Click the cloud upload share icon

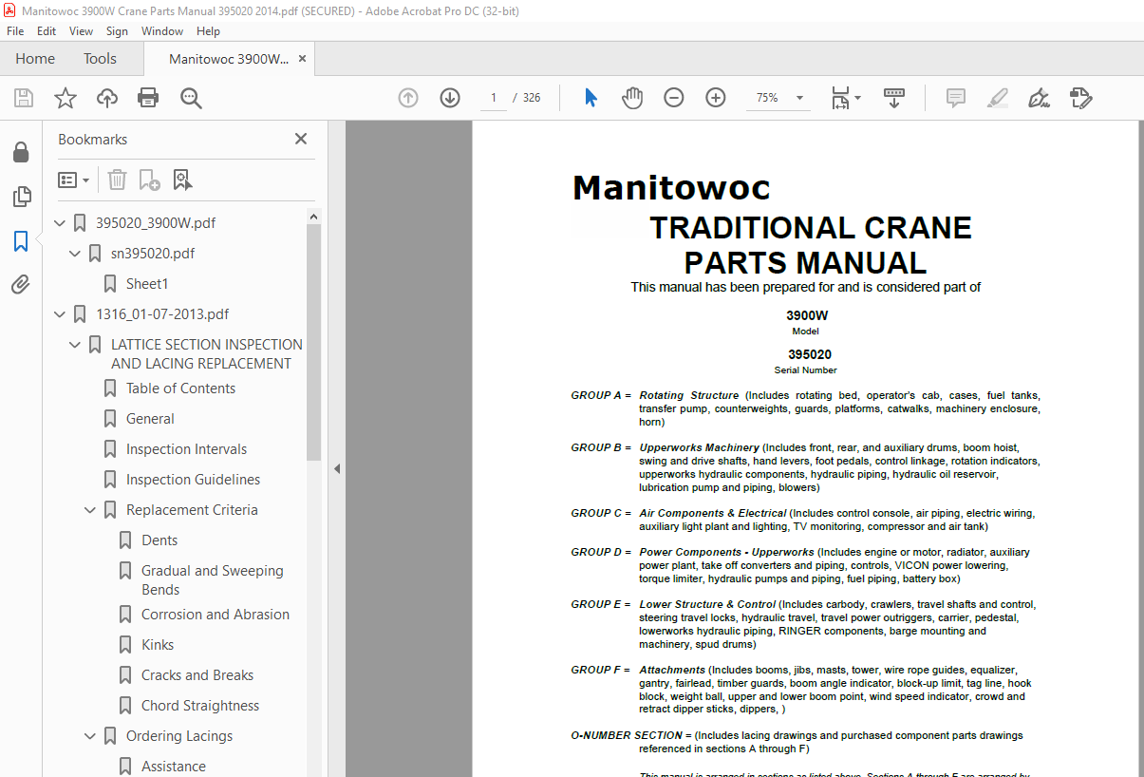point(107,98)
